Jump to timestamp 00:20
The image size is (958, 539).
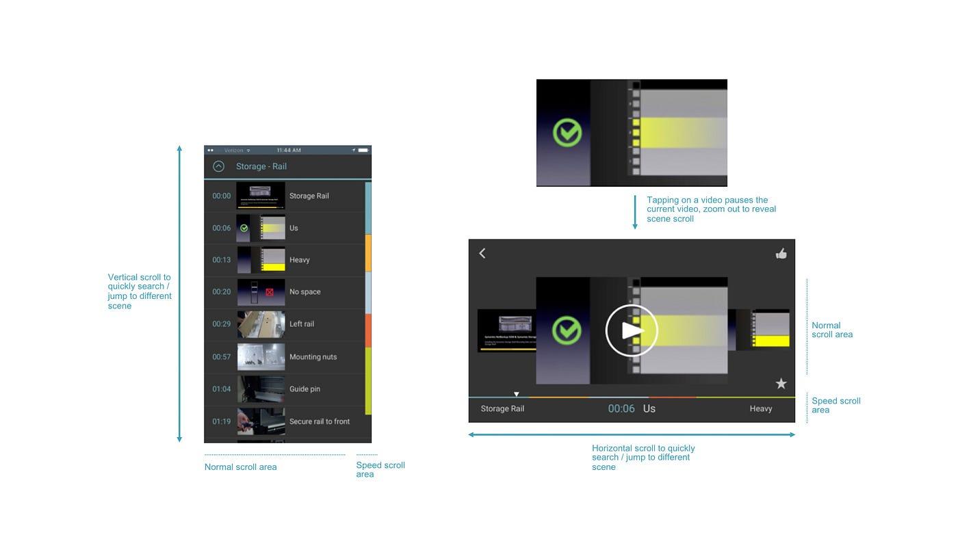pos(221,292)
